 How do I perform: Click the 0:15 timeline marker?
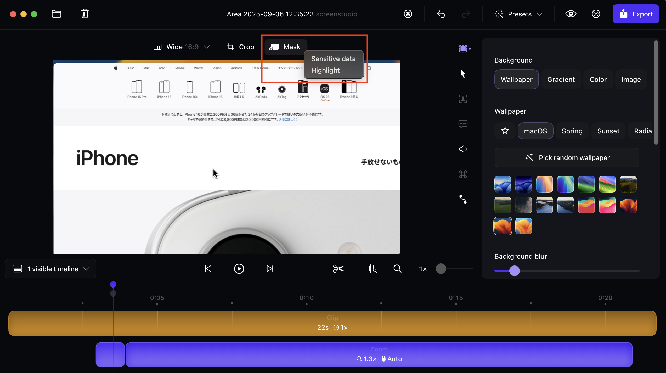click(x=456, y=298)
